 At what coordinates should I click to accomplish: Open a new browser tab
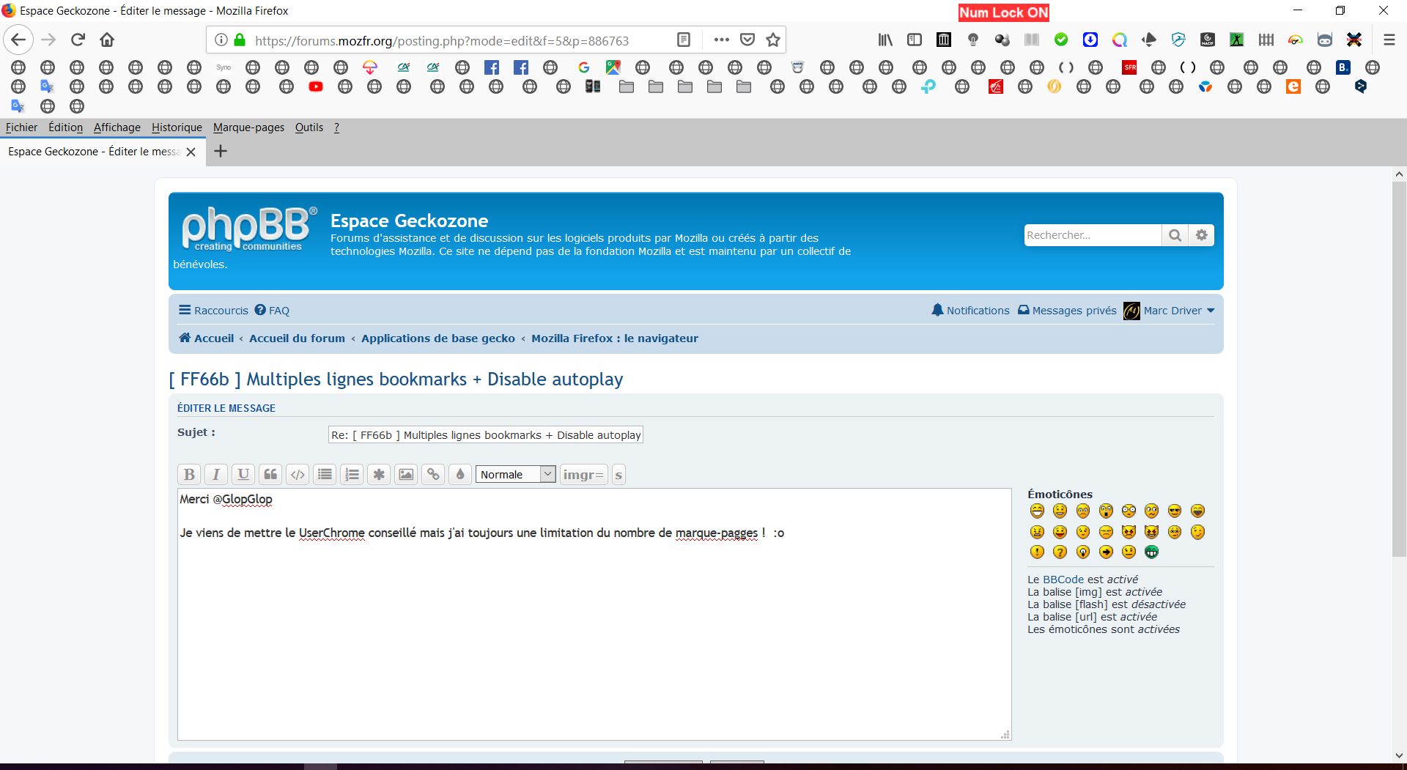[220, 151]
